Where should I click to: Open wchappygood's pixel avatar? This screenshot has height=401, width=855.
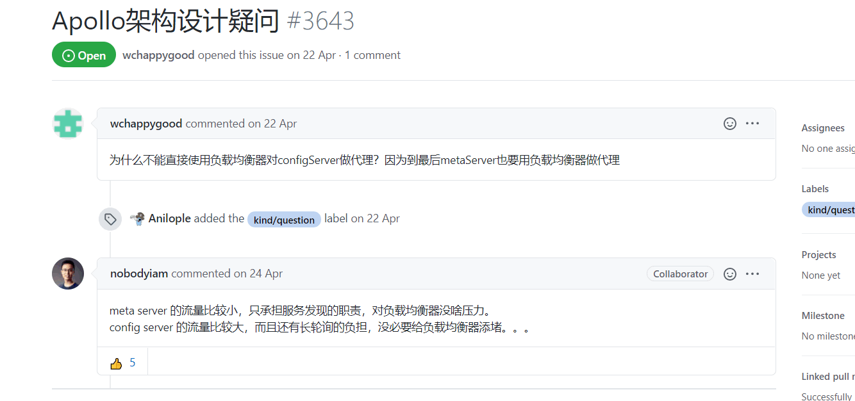click(68, 124)
